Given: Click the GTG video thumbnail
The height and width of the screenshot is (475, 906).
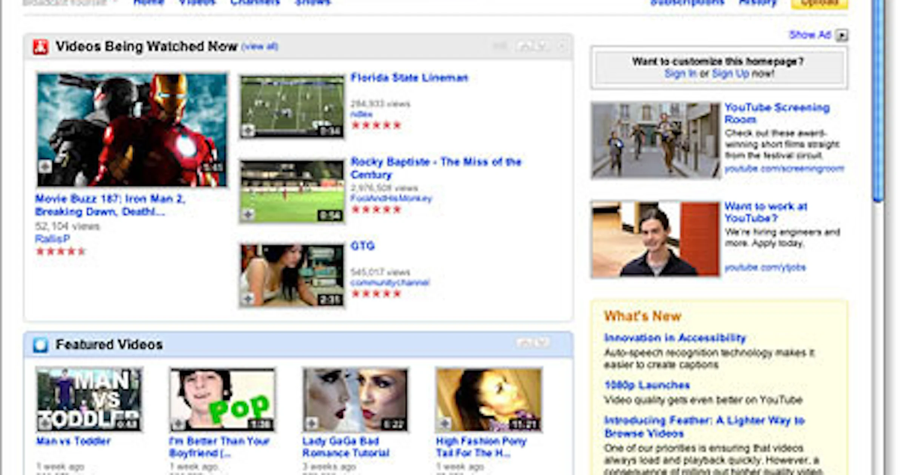Looking at the screenshot, I should (292, 275).
